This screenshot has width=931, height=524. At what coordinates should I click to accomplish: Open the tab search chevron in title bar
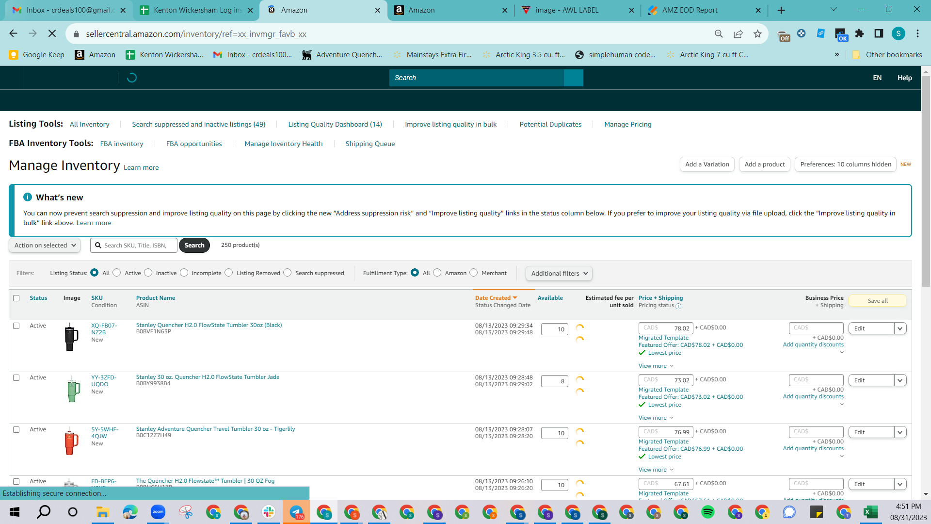click(x=834, y=9)
